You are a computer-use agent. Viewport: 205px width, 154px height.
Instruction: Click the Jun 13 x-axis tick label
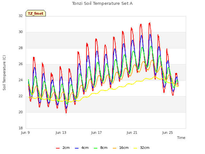[x=61, y=133]
